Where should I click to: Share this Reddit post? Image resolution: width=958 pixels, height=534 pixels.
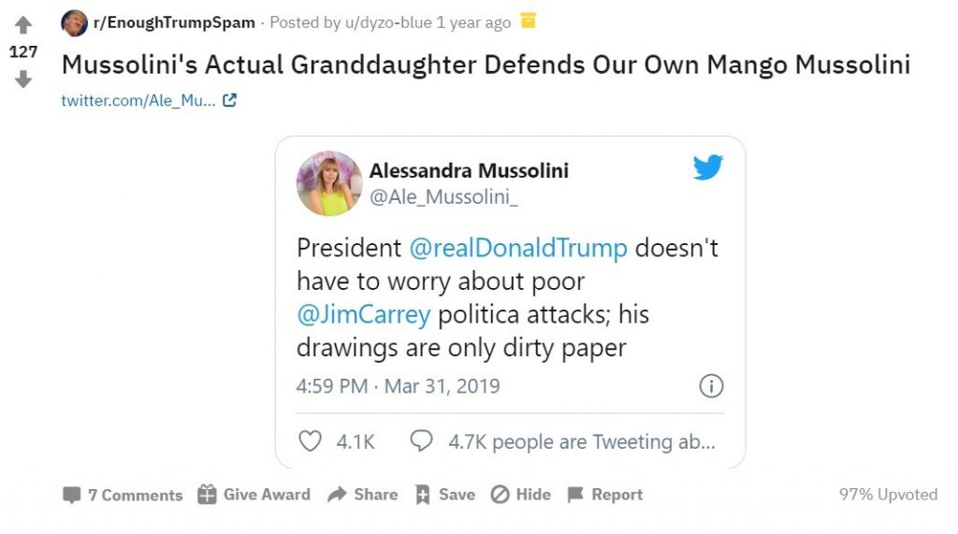(x=363, y=494)
